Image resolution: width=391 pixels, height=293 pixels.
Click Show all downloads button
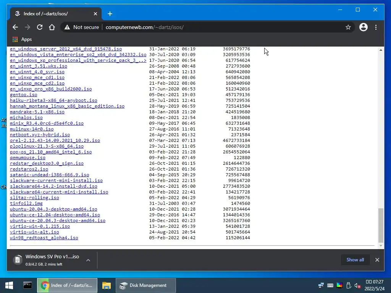coord(355,259)
